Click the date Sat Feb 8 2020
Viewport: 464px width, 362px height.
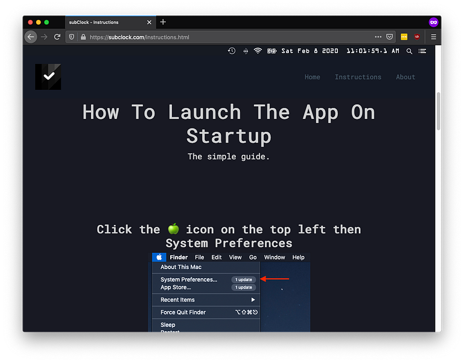click(x=310, y=51)
